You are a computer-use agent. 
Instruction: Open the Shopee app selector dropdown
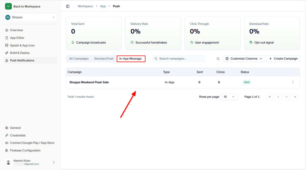[x=30, y=17]
